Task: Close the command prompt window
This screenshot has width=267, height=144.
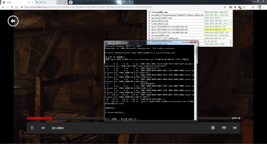Action: click(194, 42)
